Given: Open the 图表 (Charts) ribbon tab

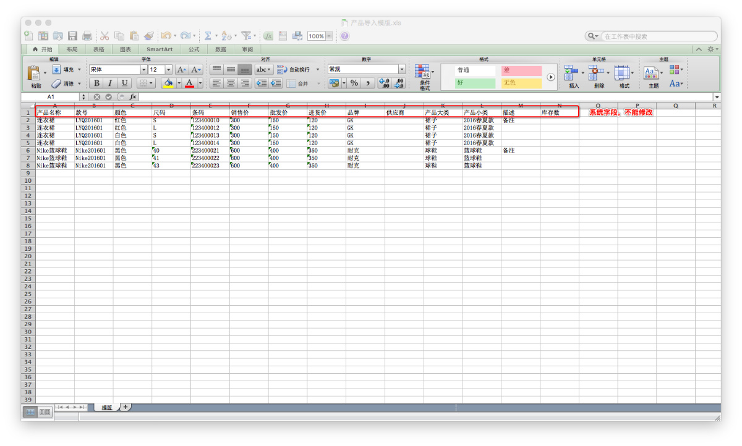Looking at the screenshot, I should pos(126,49).
